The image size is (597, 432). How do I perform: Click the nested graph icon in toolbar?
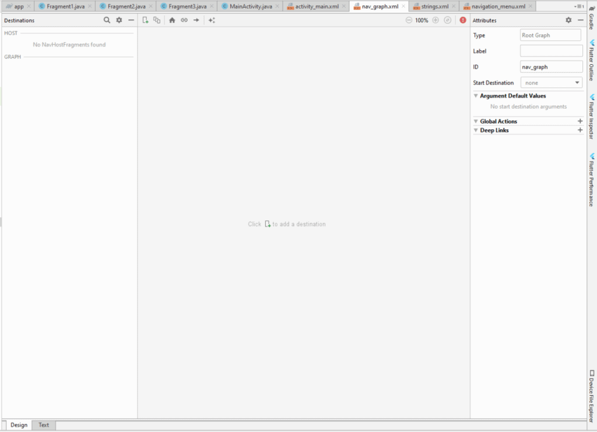tap(157, 20)
